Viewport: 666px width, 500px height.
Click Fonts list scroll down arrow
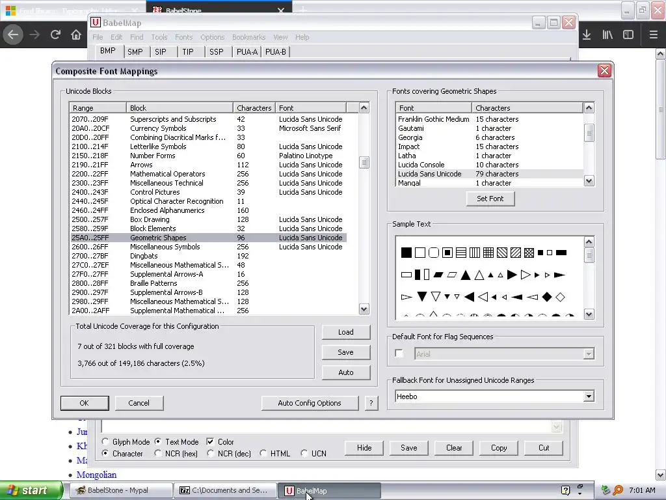[x=589, y=181]
